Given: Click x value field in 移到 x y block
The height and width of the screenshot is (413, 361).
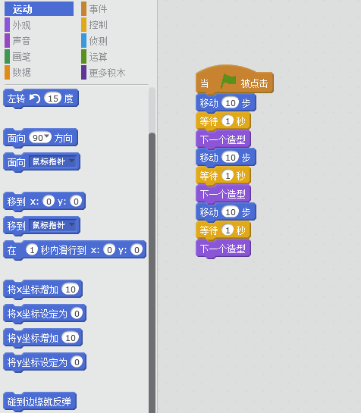Looking at the screenshot, I should click(49, 202).
